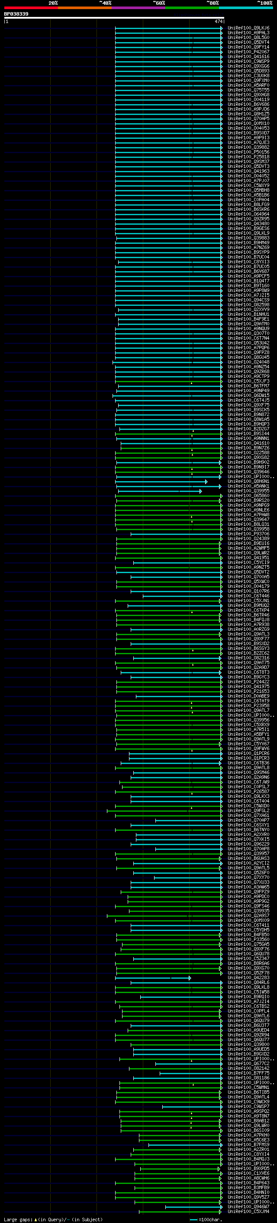Select hit label UniRef100_A0RZG9
This screenshot has width=277, height=1223.
click(x=248, y=629)
